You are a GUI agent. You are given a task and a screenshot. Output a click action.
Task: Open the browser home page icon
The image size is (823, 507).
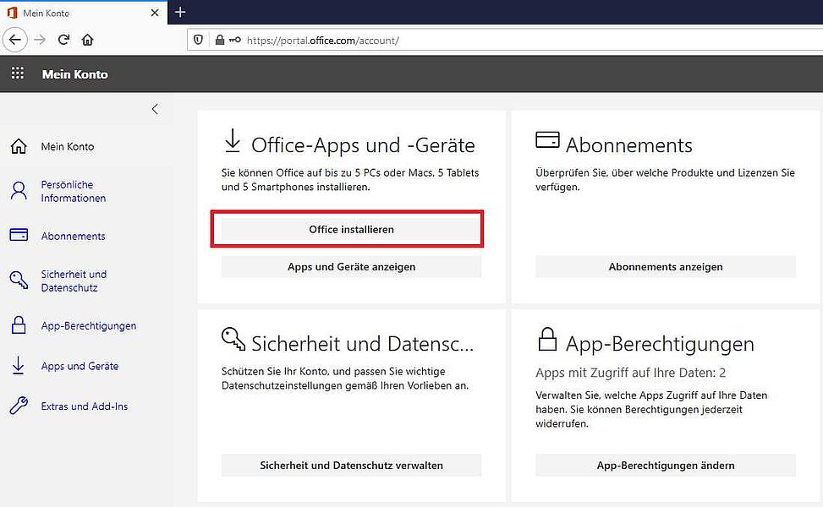point(88,40)
